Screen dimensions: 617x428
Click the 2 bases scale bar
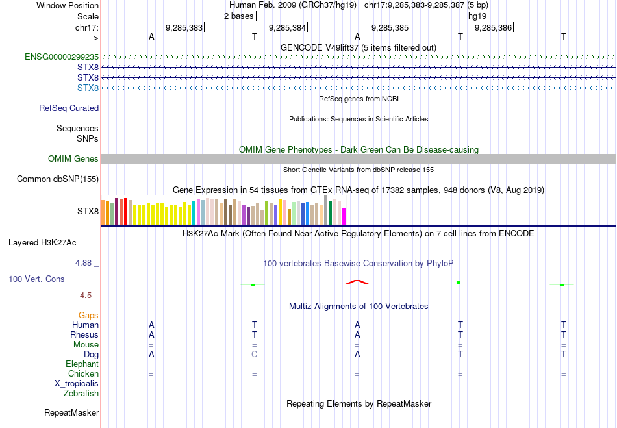click(359, 16)
